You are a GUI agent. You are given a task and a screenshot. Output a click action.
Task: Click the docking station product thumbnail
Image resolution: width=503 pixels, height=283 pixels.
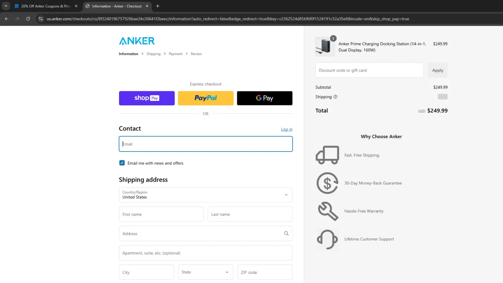(325, 47)
